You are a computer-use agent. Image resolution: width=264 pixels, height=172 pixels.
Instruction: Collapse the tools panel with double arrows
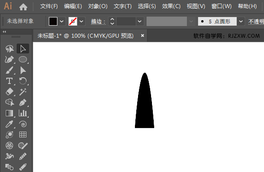tap(4, 32)
